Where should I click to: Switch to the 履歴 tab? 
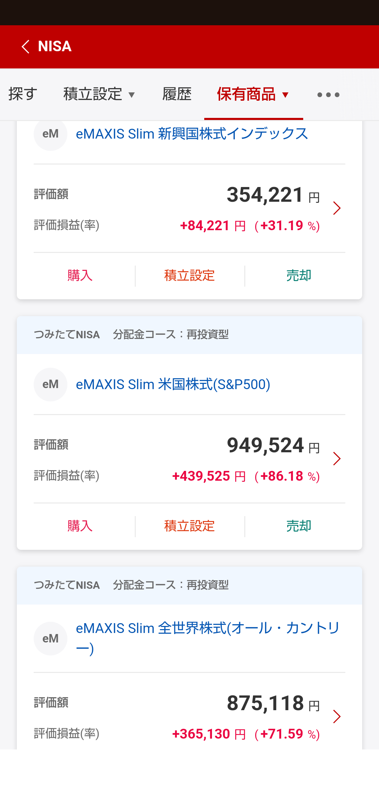click(177, 94)
